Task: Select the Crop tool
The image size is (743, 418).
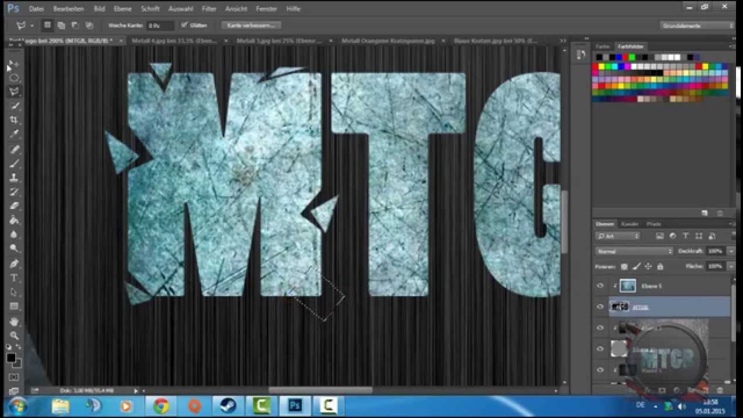Action: (14, 120)
